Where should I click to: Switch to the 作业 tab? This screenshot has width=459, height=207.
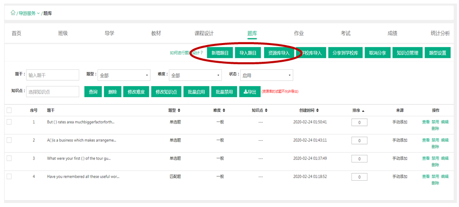[x=299, y=33]
